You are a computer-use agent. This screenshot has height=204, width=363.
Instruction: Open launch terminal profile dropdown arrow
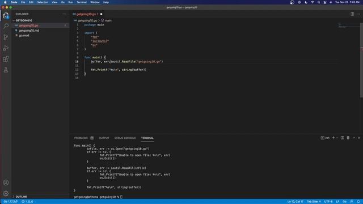click(x=337, y=138)
